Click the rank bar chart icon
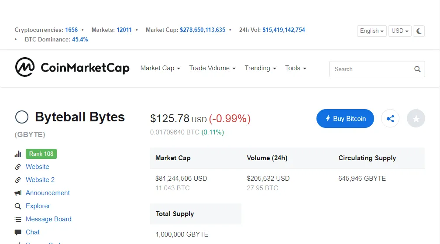Viewport: 440px width, 244px height. point(18,154)
